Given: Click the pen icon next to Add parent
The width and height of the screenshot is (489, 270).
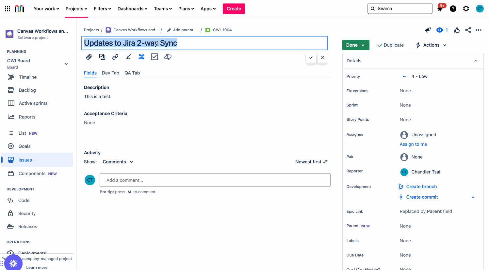Looking at the screenshot, I should coord(169,30).
